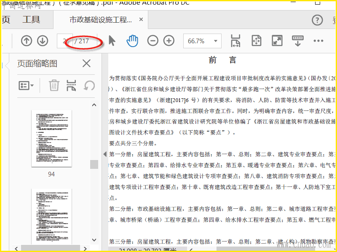Open the page arrangement icon in thumbnails panel
This screenshot has height=252, width=337.
point(71,85)
